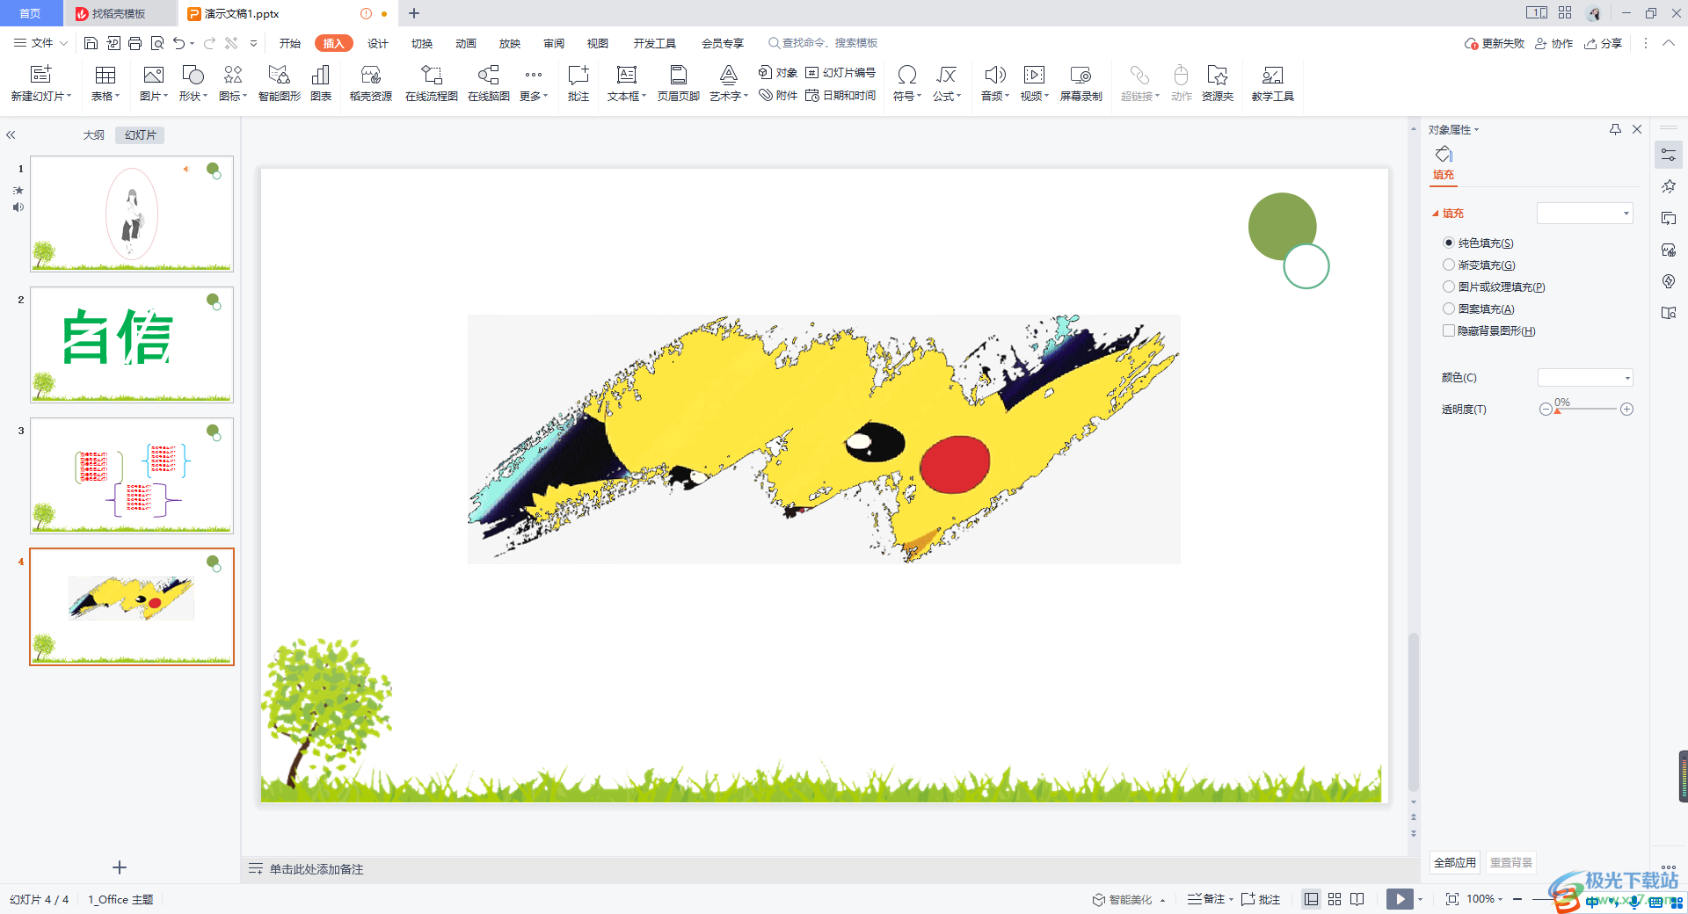Start slideshow with play button
1688x914 pixels.
point(1400,899)
